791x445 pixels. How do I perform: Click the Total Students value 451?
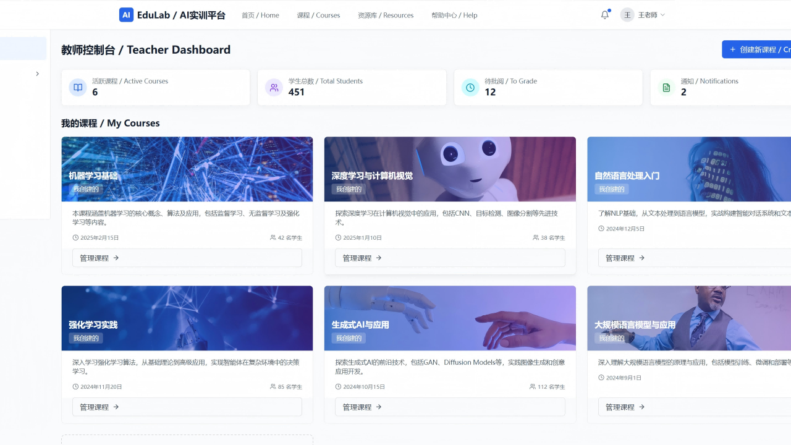click(297, 92)
